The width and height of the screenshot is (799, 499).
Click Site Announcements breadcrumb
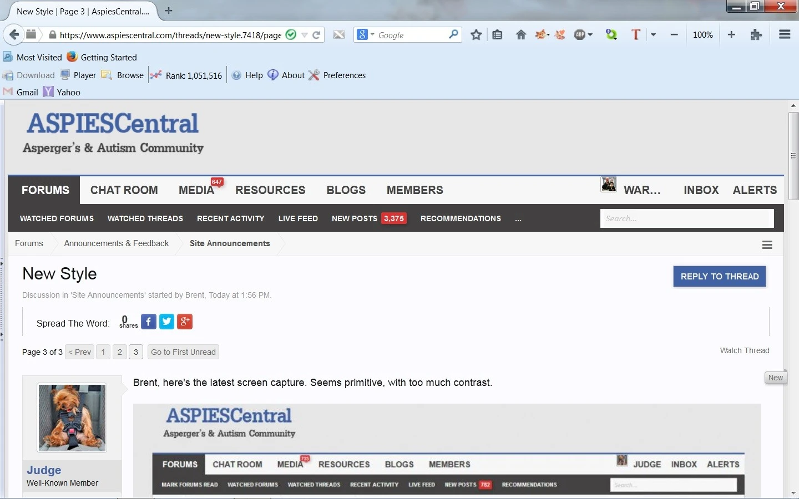230,243
